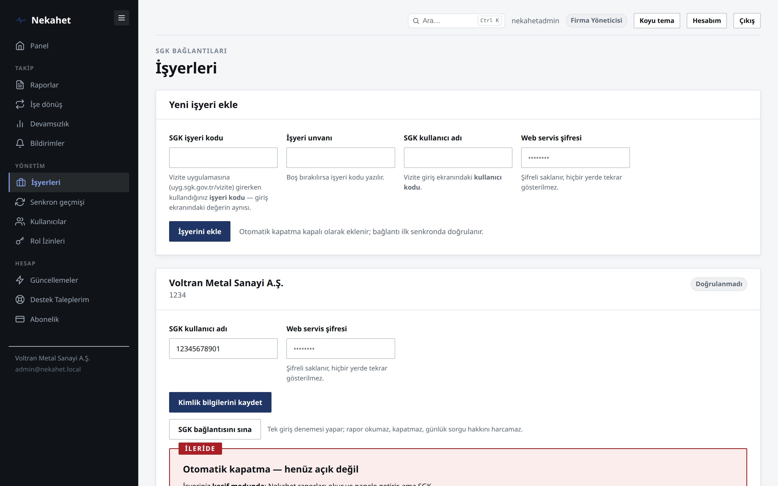Go to Raporlar in sidebar
The width and height of the screenshot is (778, 486).
pyautogui.click(x=69, y=85)
